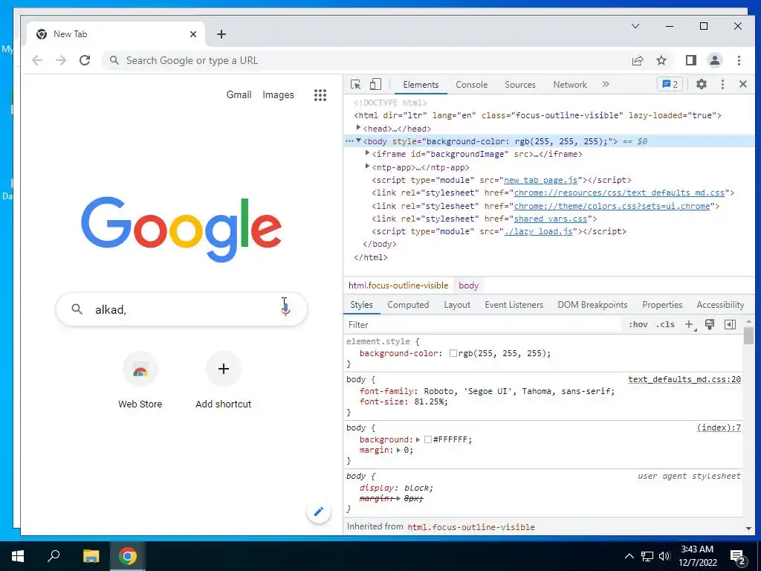Open DevTools customize three-dot menu
Image resolution: width=761 pixels, height=571 pixels.
[x=722, y=85]
